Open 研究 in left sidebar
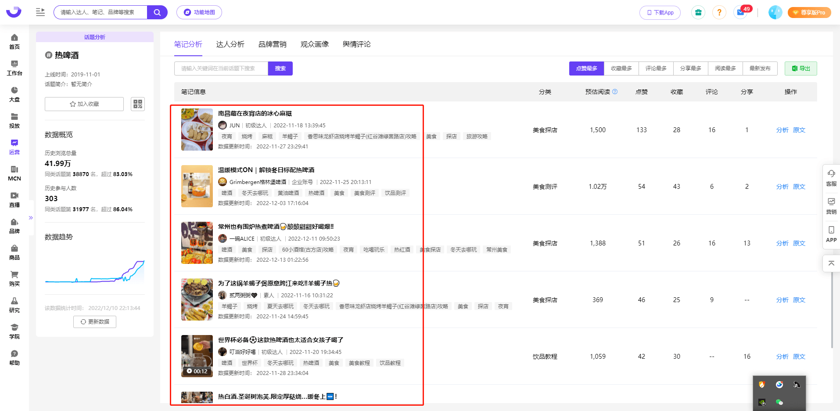 tap(14, 305)
